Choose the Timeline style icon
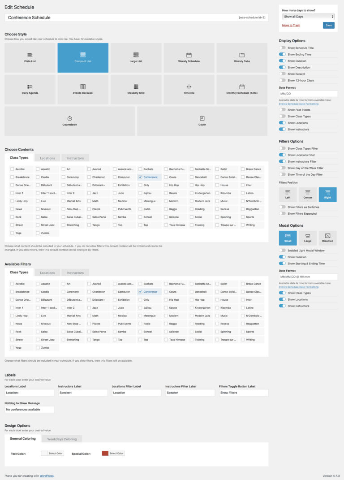Screen dimensions: 344x480 pyautogui.click(x=189, y=86)
